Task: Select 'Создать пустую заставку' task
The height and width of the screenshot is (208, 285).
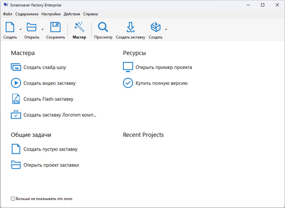Action: (50, 149)
